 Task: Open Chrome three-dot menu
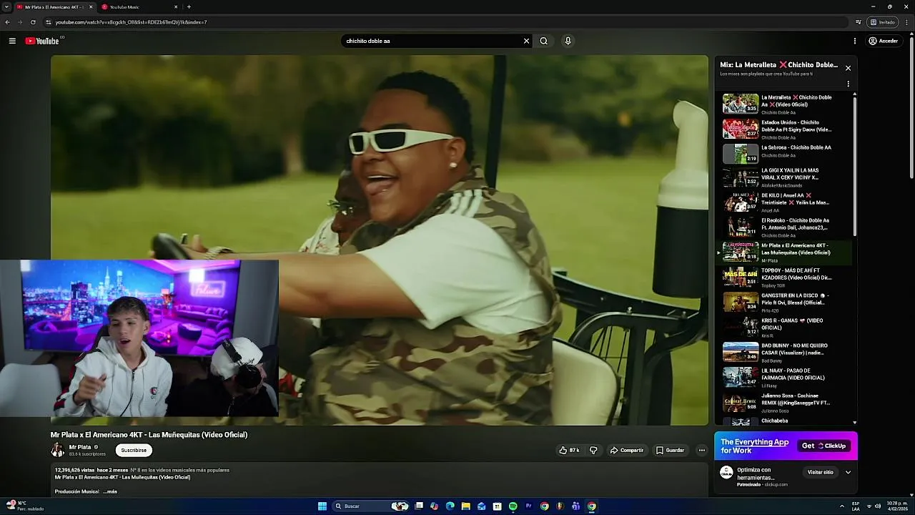pyautogui.click(x=907, y=22)
